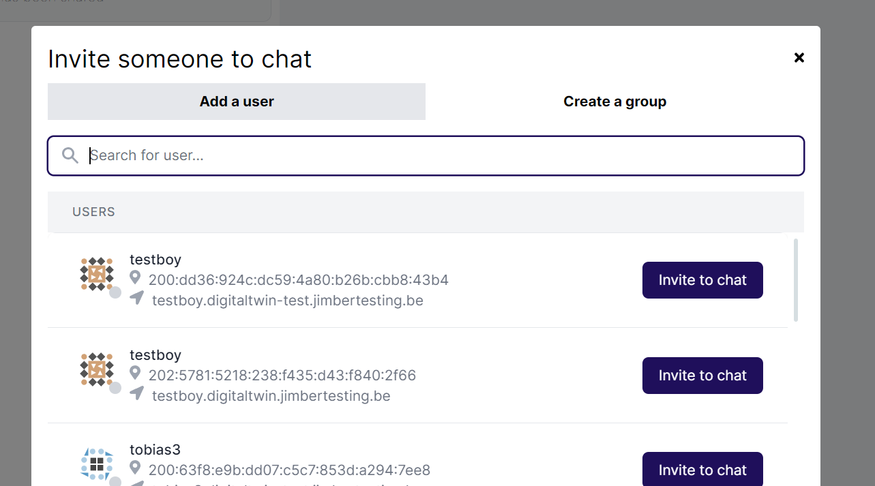Click the testboy.digitaltwin-test.jimbertesting.be address text
Screen dimensions: 875x486
tap(287, 300)
